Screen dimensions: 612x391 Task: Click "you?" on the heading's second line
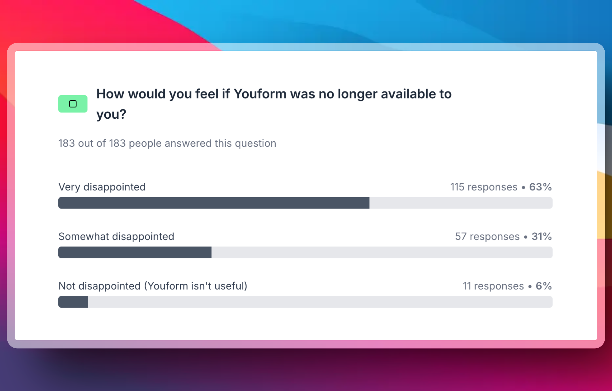point(111,114)
